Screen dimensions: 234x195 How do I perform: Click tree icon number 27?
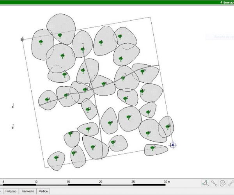(93, 147)
